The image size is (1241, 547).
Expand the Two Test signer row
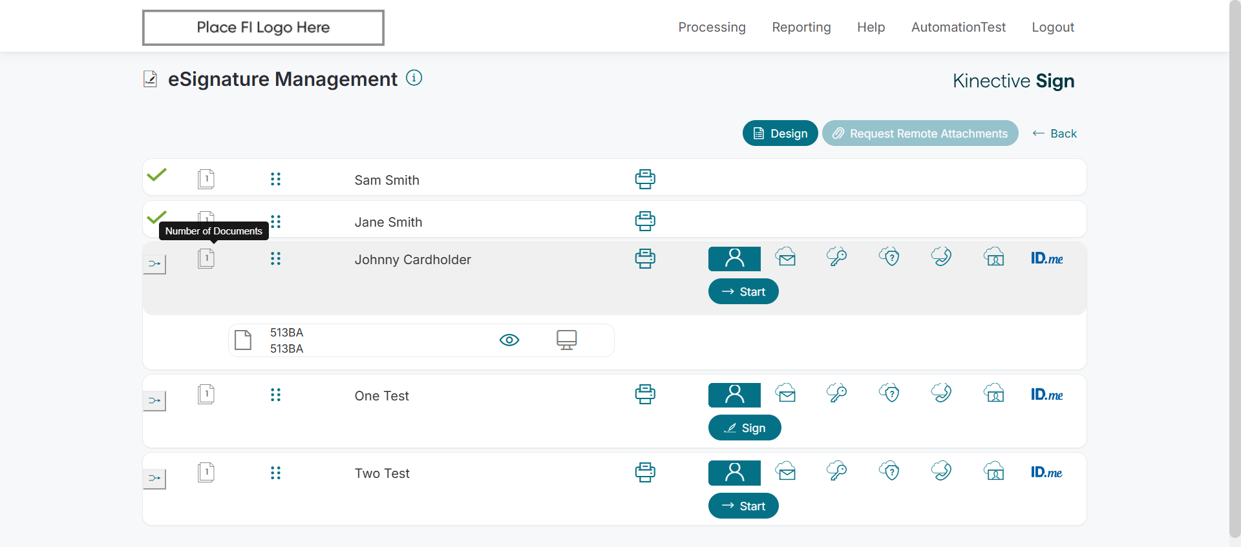(154, 479)
